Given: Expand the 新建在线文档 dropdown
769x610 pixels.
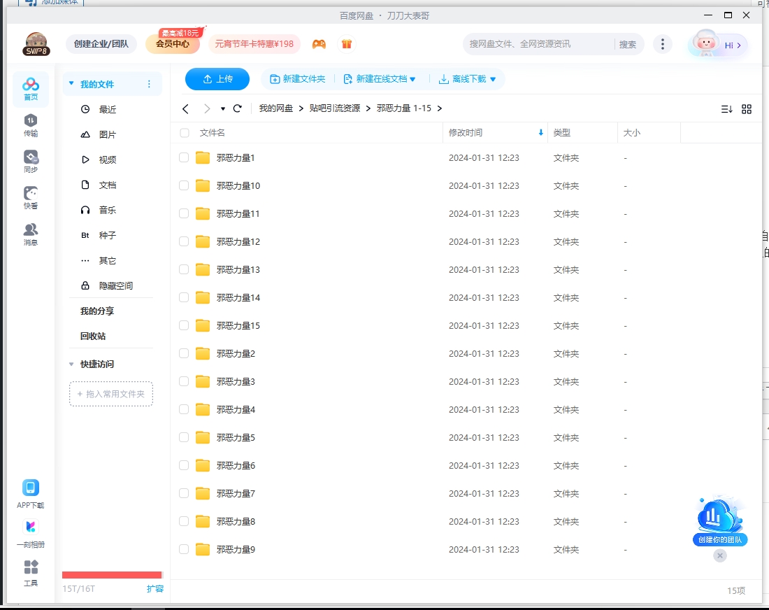Looking at the screenshot, I should (x=380, y=79).
